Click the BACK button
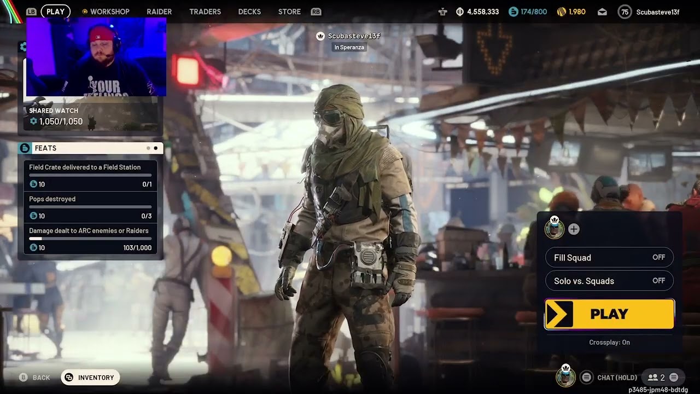 [x=35, y=378]
